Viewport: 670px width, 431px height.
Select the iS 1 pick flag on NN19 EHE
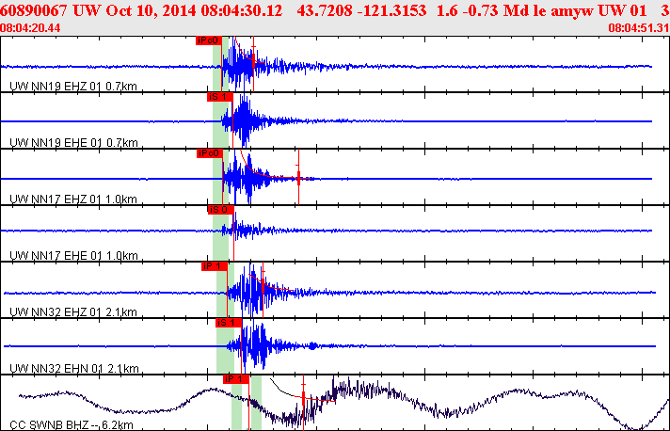click(x=218, y=96)
